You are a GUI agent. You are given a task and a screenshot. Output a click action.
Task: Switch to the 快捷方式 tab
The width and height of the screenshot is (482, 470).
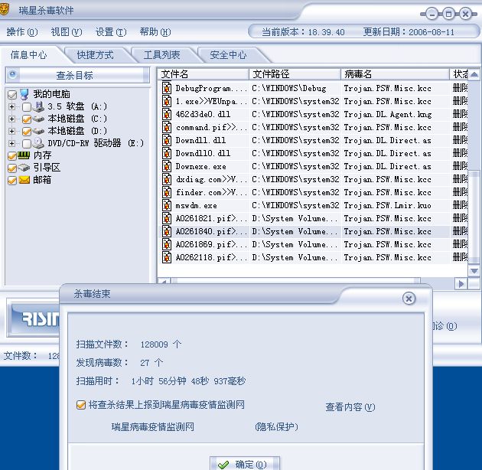(96, 55)
